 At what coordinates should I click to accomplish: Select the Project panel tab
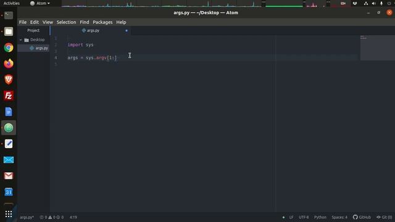click(33, 30)
